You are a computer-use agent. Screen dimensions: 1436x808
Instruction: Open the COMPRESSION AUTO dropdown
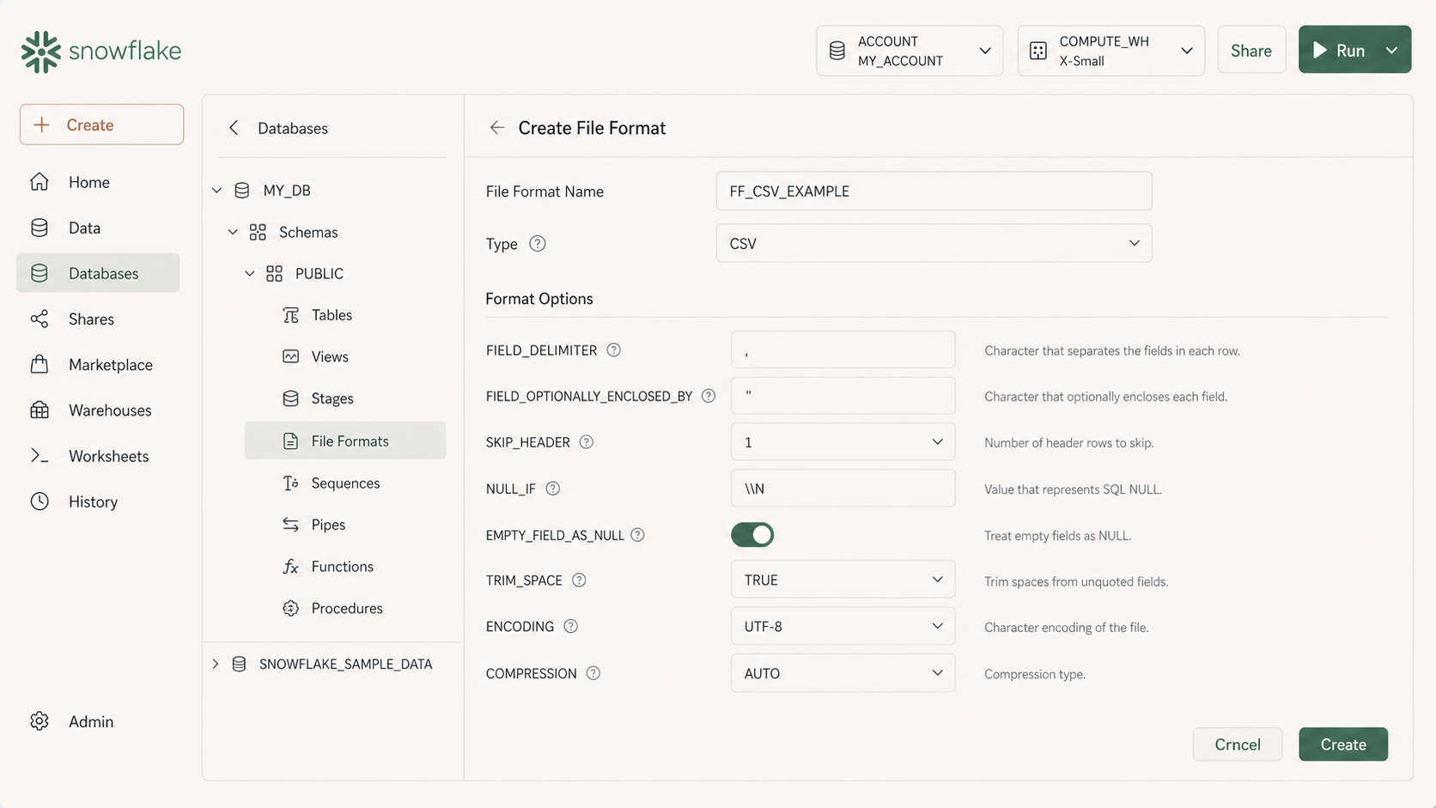pyautogui.click(x=843, y=673)
